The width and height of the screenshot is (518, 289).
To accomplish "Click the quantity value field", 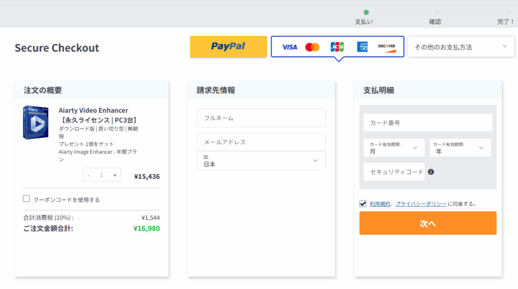I will coord(101,175).
